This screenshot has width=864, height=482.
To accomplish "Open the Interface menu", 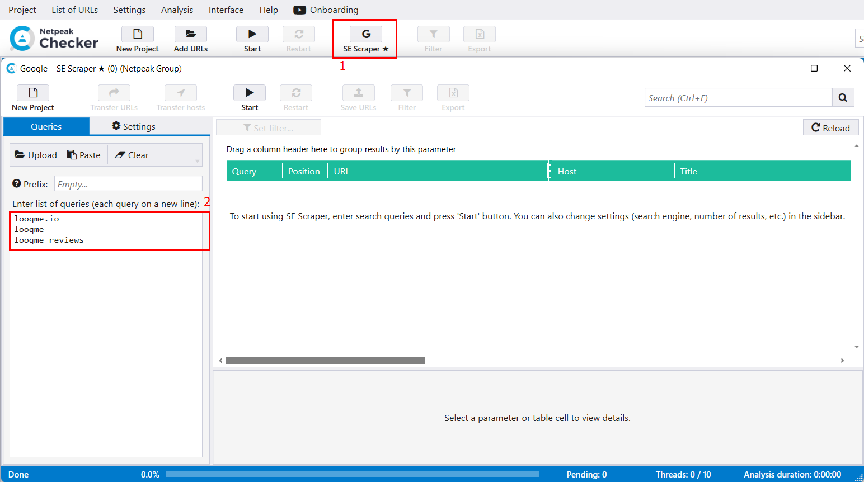I will [226, 10].
